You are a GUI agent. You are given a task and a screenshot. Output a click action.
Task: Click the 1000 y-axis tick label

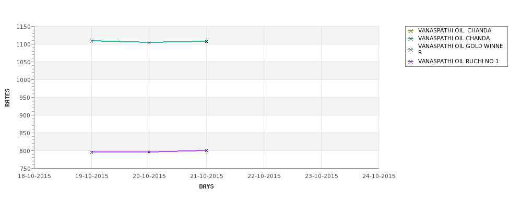click(x=23, y=80)
